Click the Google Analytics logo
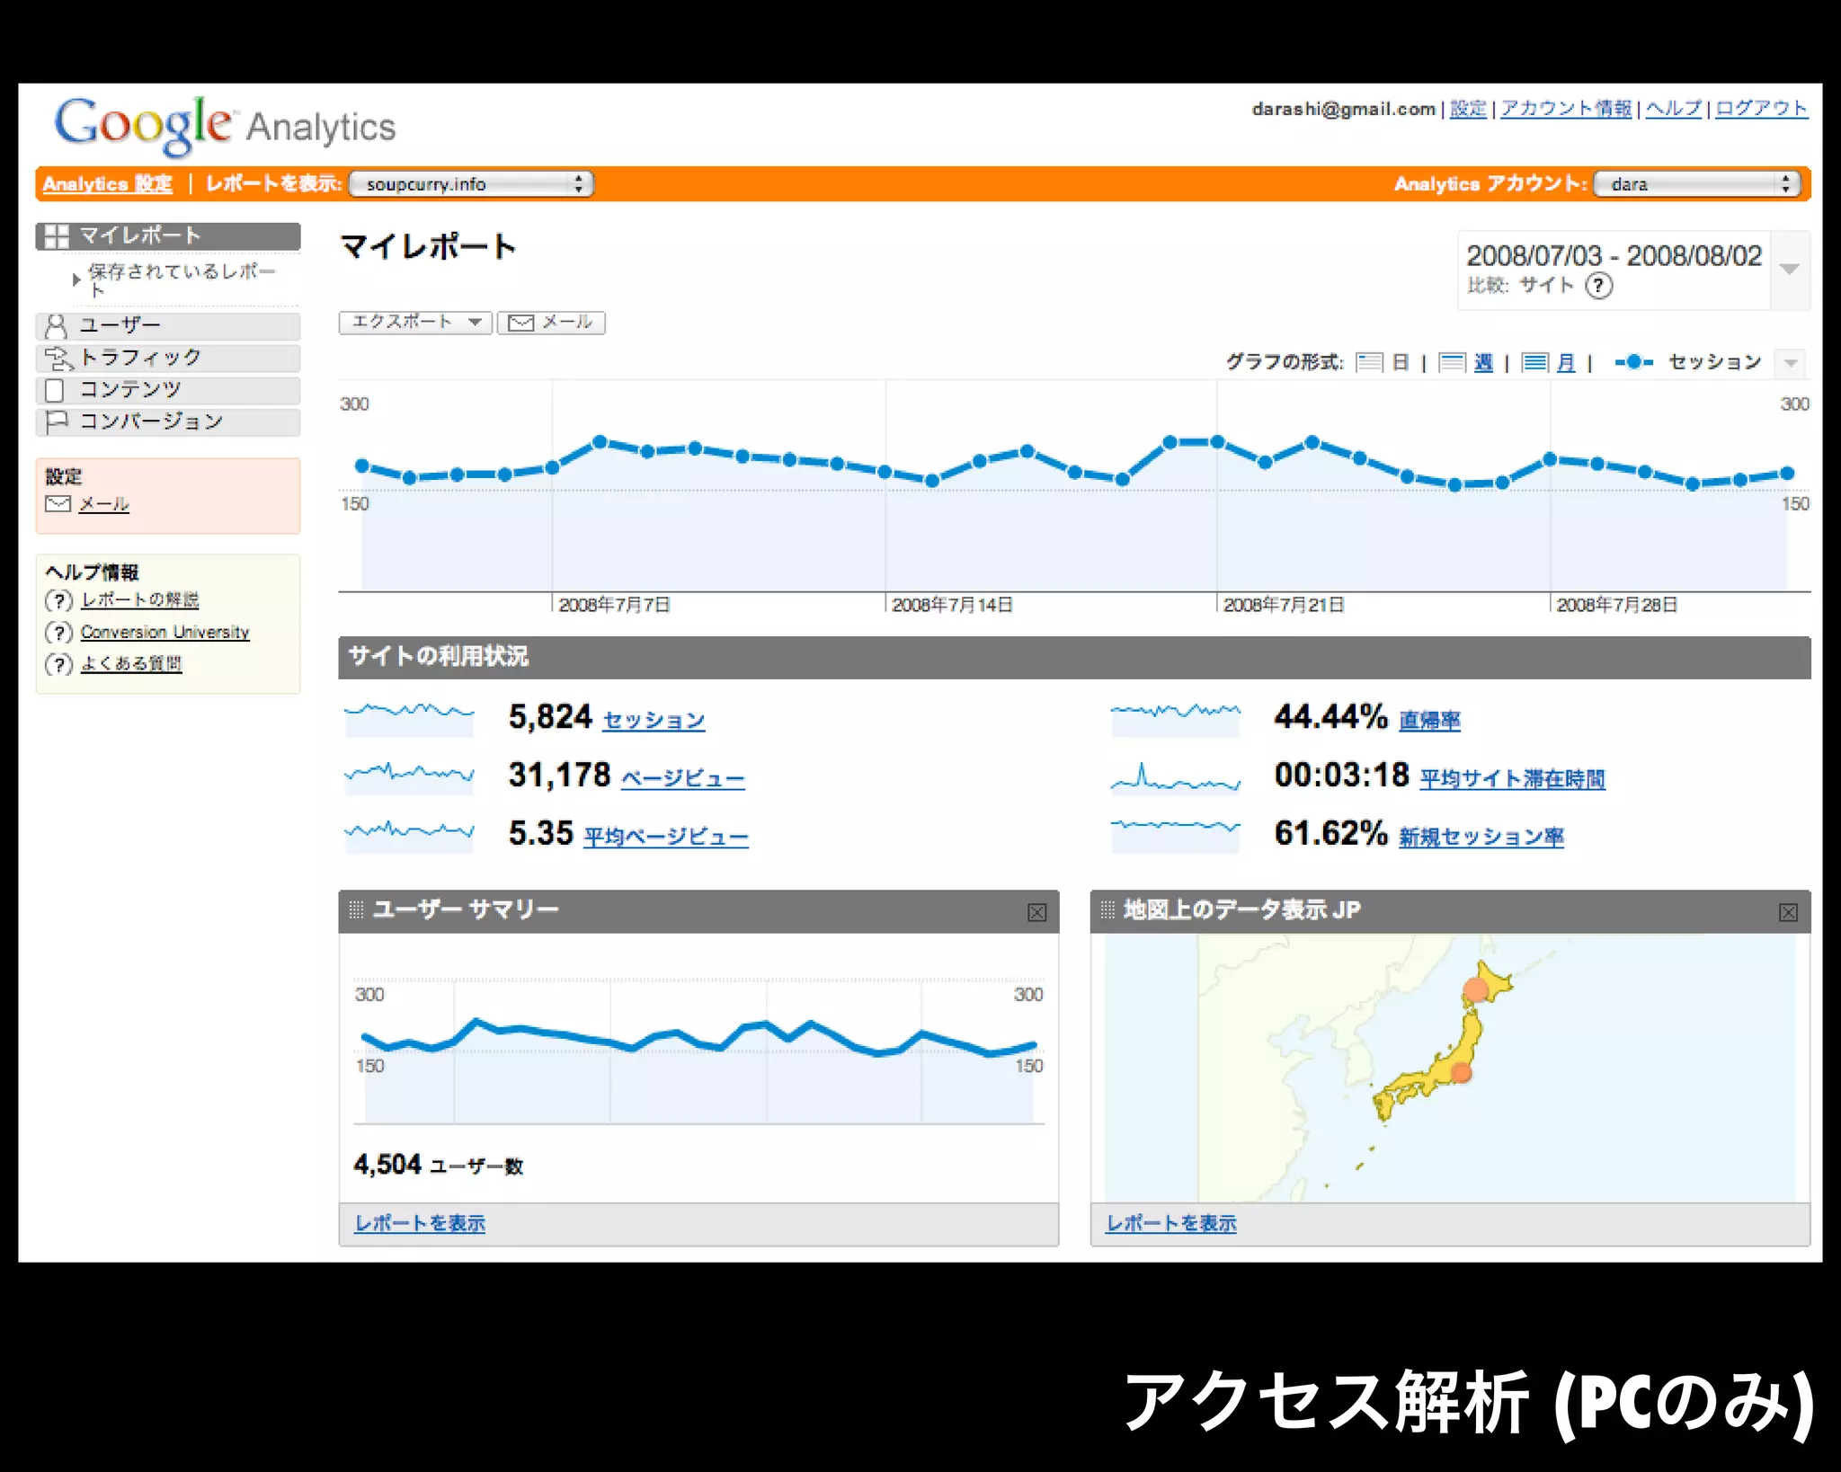 click(x=225, y=126)
